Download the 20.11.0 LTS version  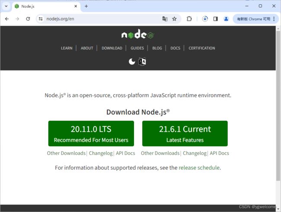(91, 133)
